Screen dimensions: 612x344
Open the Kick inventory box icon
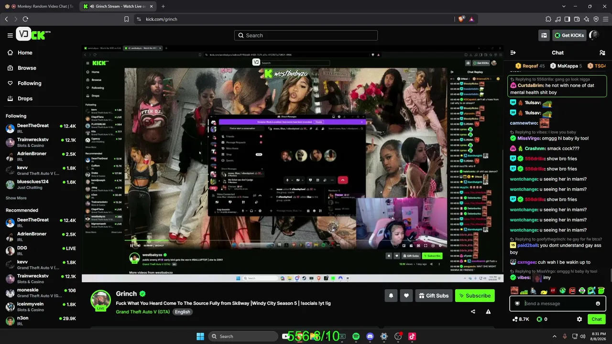(x=544, y=35)
